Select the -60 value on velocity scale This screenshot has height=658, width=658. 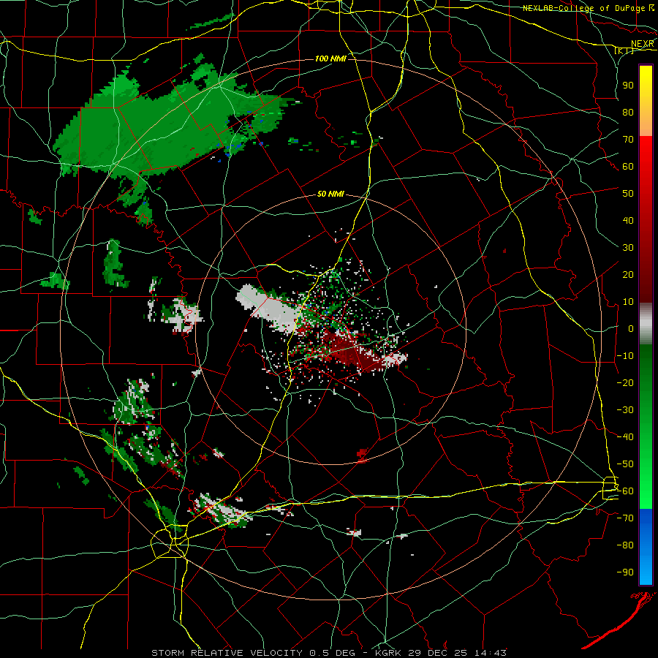625,491
